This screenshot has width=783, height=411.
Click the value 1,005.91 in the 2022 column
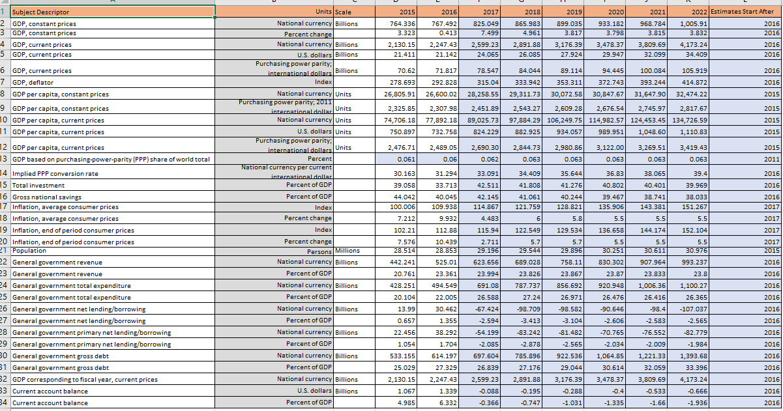pos(689,23)
